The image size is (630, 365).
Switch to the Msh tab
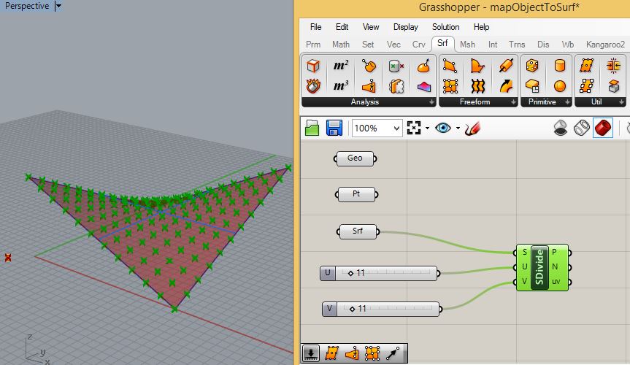coord(467,45)
